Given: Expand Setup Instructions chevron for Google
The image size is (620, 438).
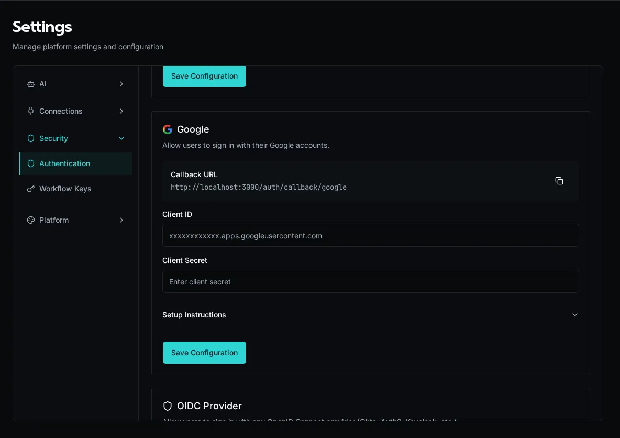Looking at the screenshot, I should [x=575, y=315].
